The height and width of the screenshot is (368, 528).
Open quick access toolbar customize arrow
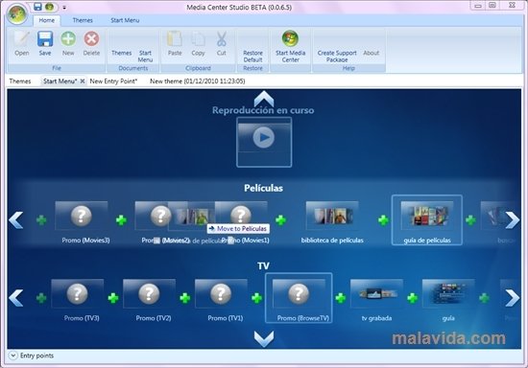pos(64,7)
